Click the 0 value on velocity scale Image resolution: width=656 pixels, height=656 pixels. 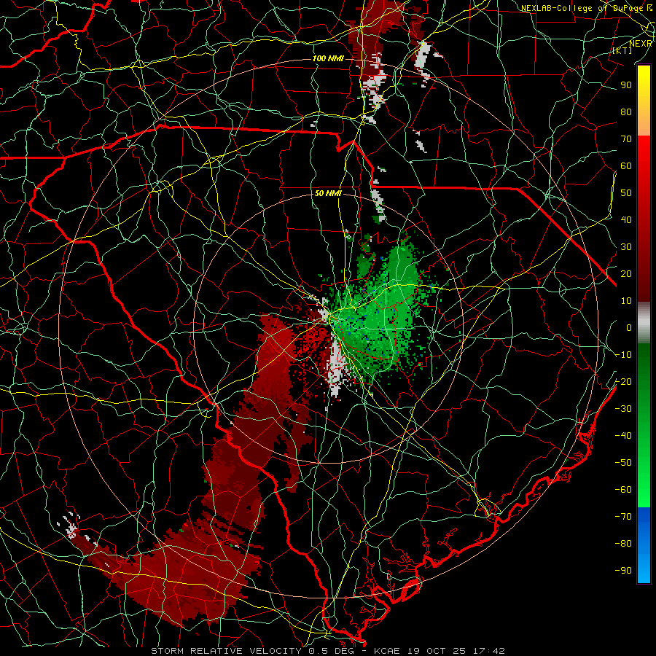629,327
